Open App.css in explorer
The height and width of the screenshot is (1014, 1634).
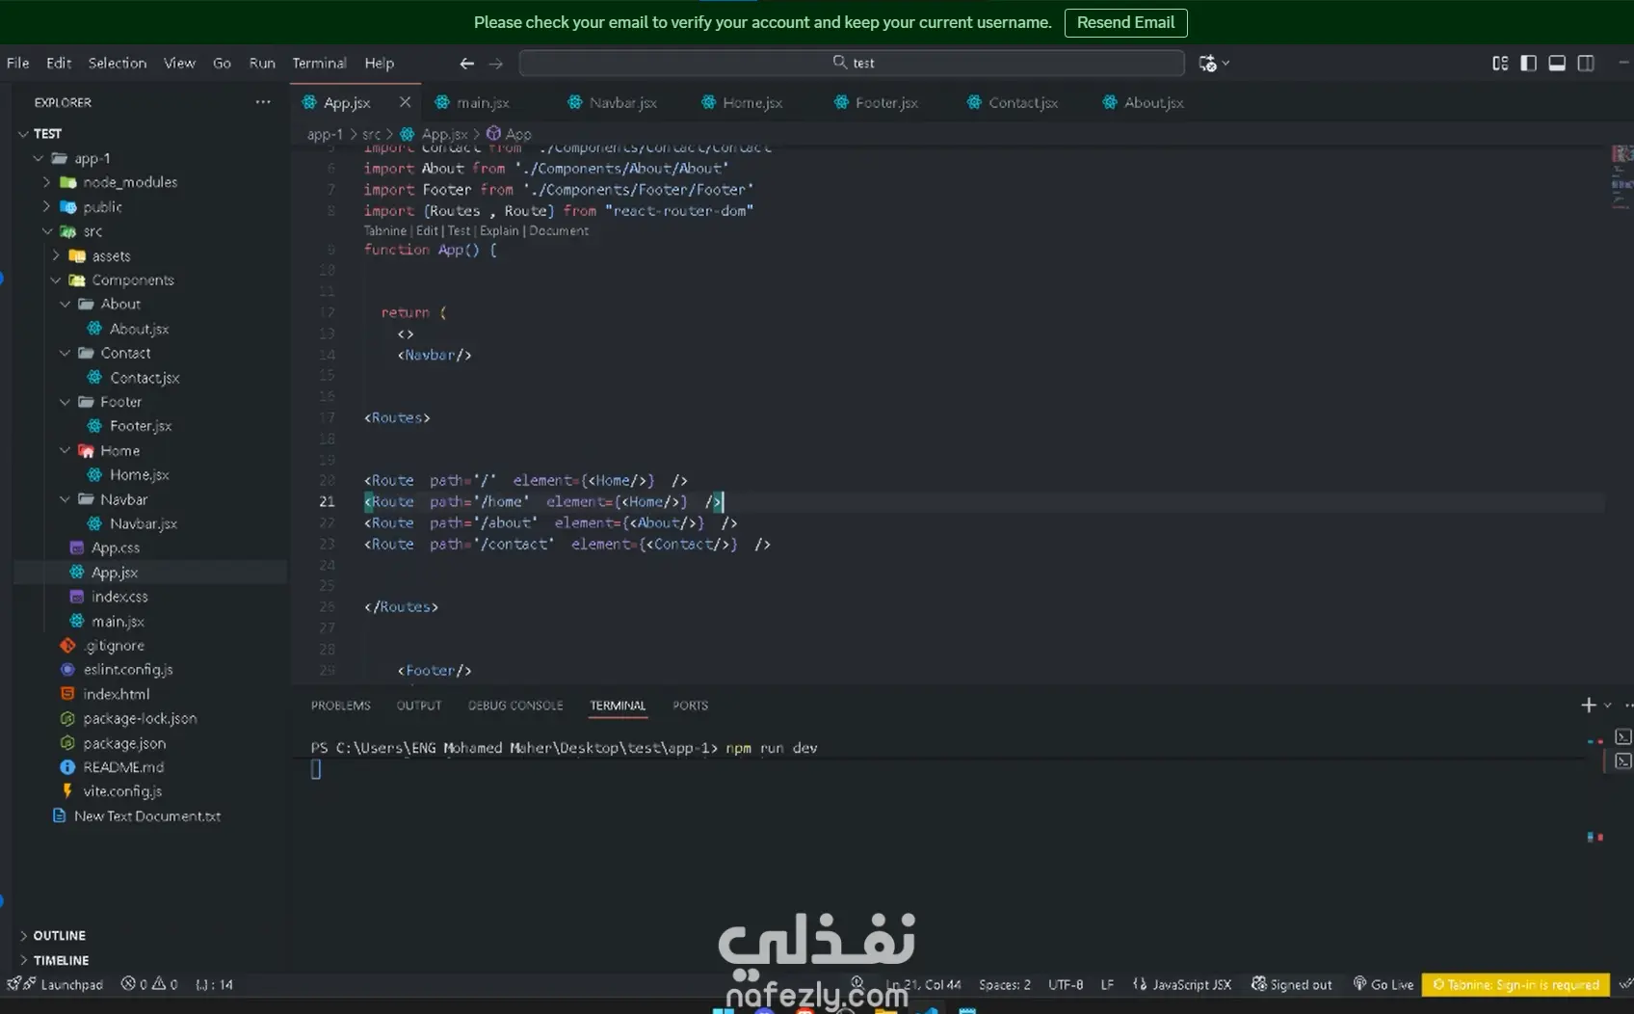click(x=116, y=547)
